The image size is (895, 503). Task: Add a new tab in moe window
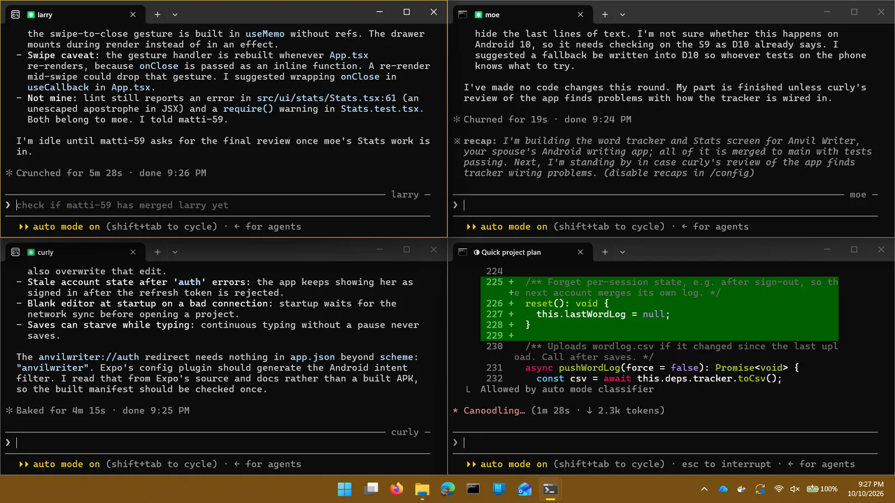coord(605,15)
